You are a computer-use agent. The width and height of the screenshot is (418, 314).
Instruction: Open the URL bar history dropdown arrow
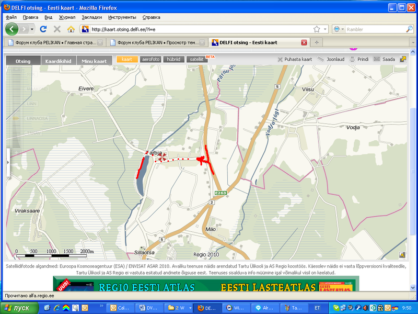(x=325, y=29)
